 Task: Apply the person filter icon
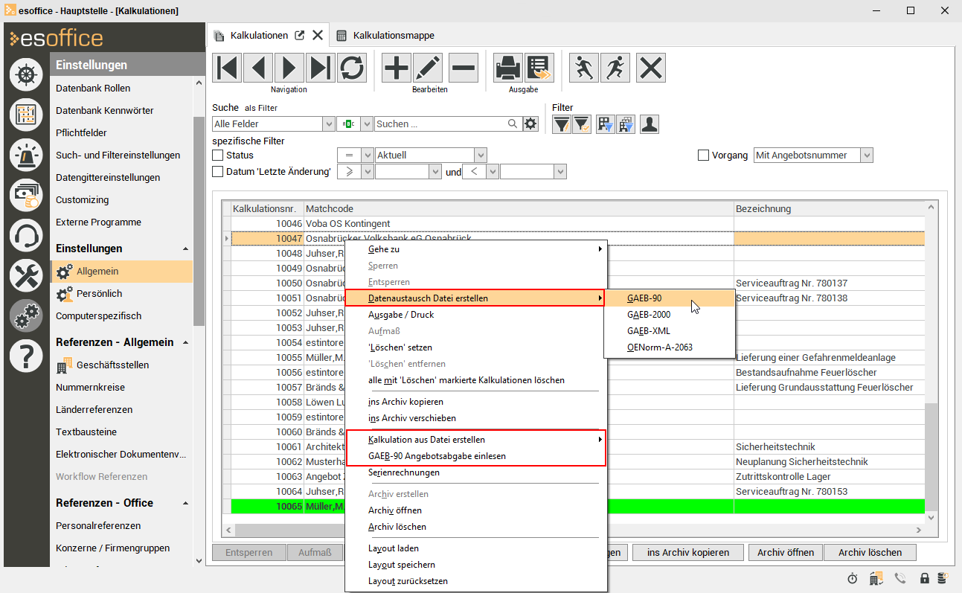pos(650,124)
